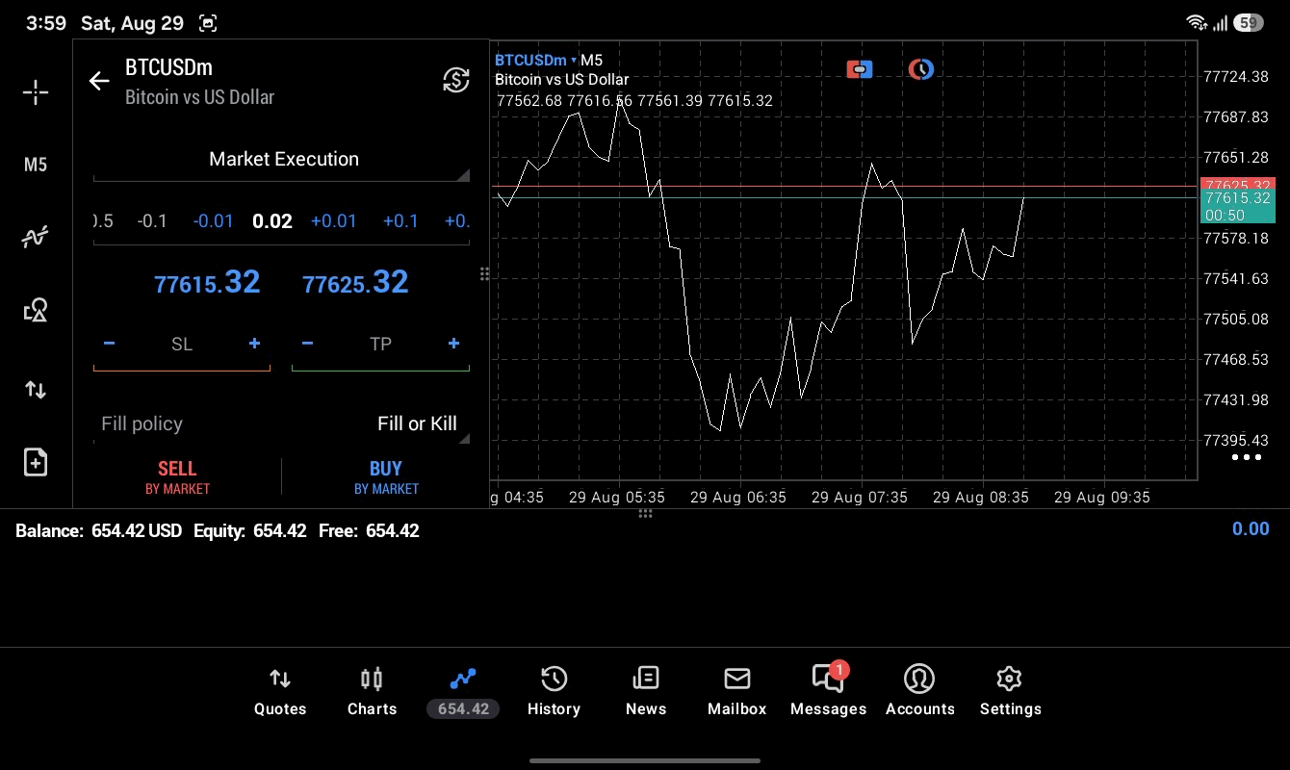Screen dimensions: 1290x770
Task: Open the chart objects shapes tool
Action: [36, 310]
